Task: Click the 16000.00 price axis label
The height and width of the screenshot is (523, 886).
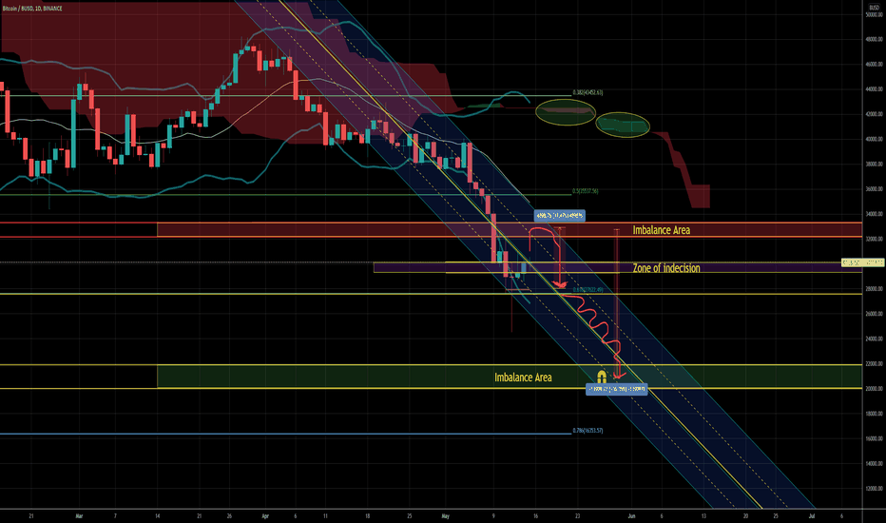Action: pos(874,438)
